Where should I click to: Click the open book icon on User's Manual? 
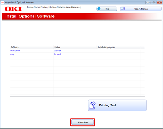point(123,9)
